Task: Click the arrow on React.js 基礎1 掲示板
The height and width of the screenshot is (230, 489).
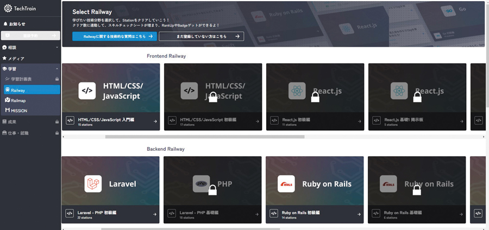Action: pos(461,122)
